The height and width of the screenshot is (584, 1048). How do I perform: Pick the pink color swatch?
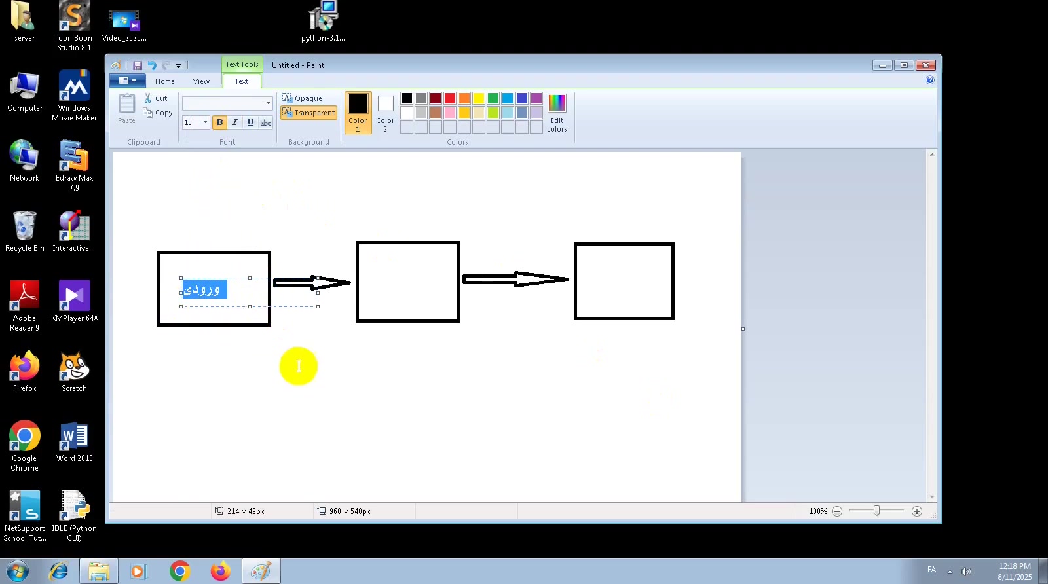pos(450,113)
